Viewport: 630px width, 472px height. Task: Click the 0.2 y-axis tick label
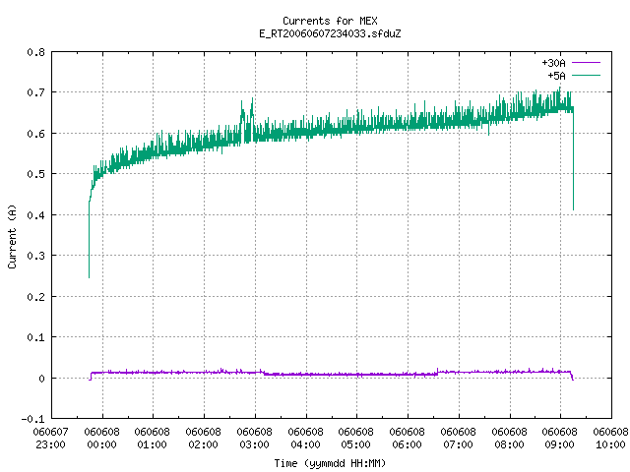tap(35, 297)
